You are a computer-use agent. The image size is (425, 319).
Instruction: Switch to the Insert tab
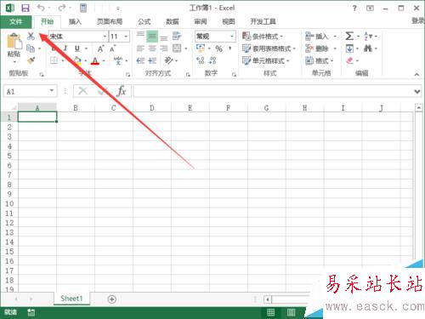pos(75,21)
